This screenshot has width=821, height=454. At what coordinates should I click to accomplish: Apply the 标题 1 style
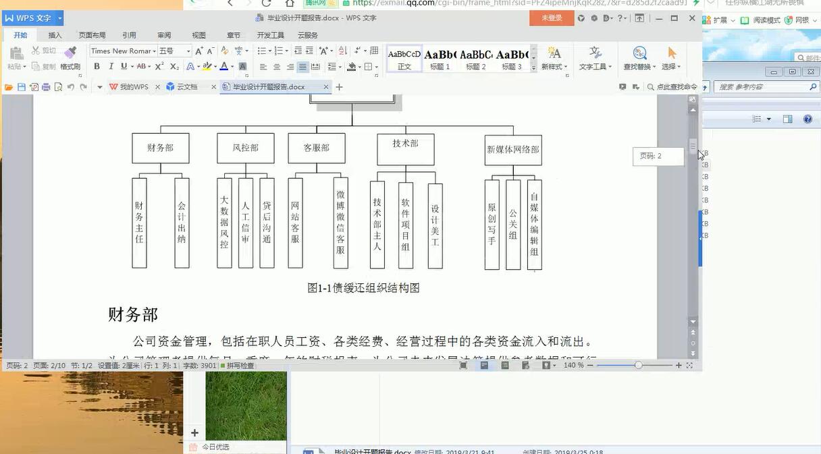[440, 59]
